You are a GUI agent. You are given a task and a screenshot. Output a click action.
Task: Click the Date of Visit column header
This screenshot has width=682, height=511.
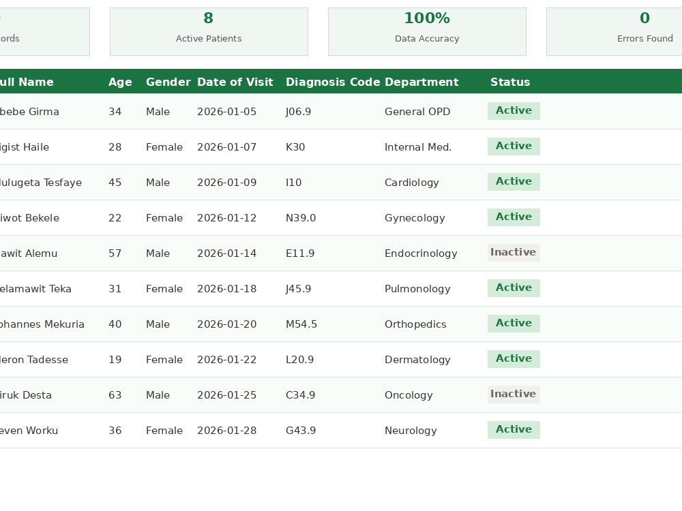pyautogui.click(x=235, y=82)
